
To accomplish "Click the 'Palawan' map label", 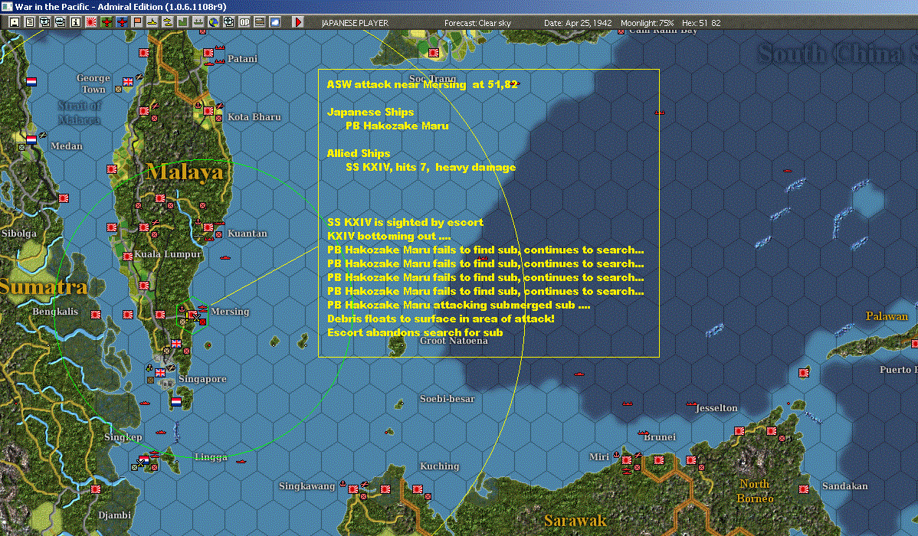I will pyautogui.click(x=887, y=316).
